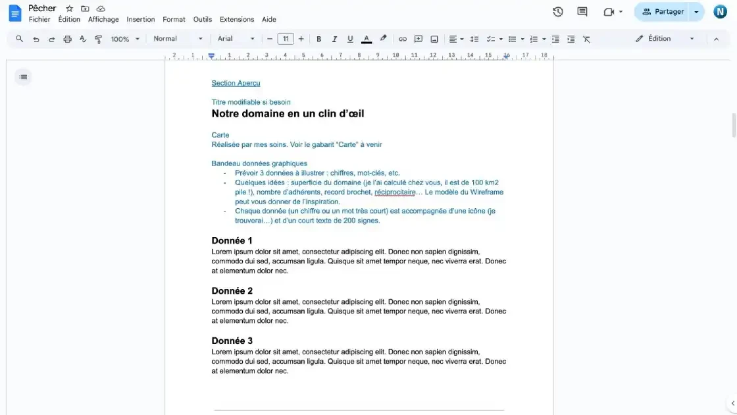Check the cloud save status icon
This screenshot has width=737, height=415.
click(x=101, y=9)
